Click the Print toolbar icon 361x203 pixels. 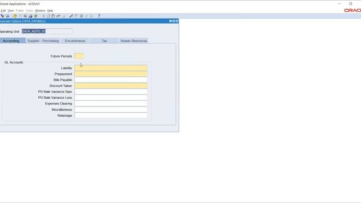(x=30, y=16)
